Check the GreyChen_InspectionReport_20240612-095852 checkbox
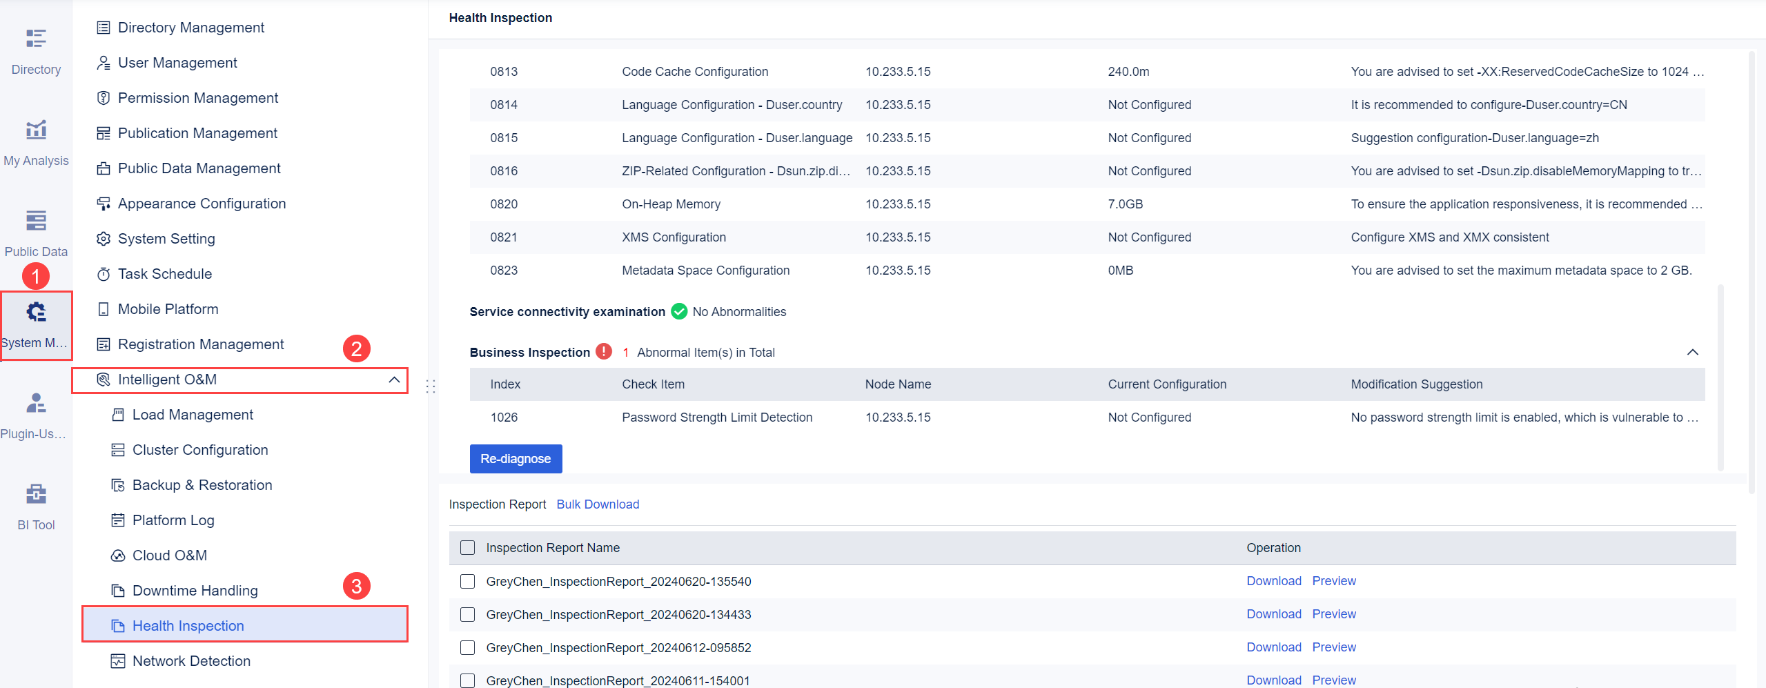This screenshot has width=1766, height=688. 468,648
